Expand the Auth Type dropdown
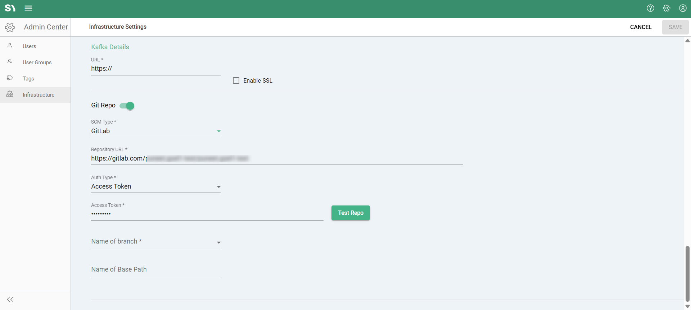Viewport: 691px width, 310px height. click(x=155, y=187)
